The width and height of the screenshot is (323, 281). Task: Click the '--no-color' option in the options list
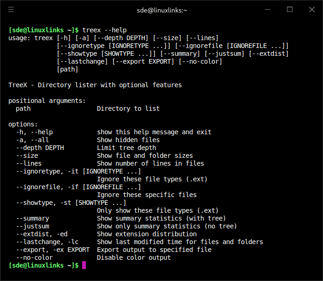pyautogui.click(x=34, y=257)
